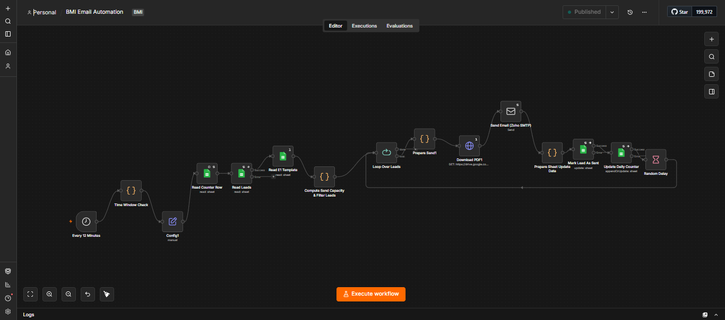The width and height of the screenshot is (725, 320).
Task: Select the Mark Lead As Sent node
Action: (x=583, y=149)
